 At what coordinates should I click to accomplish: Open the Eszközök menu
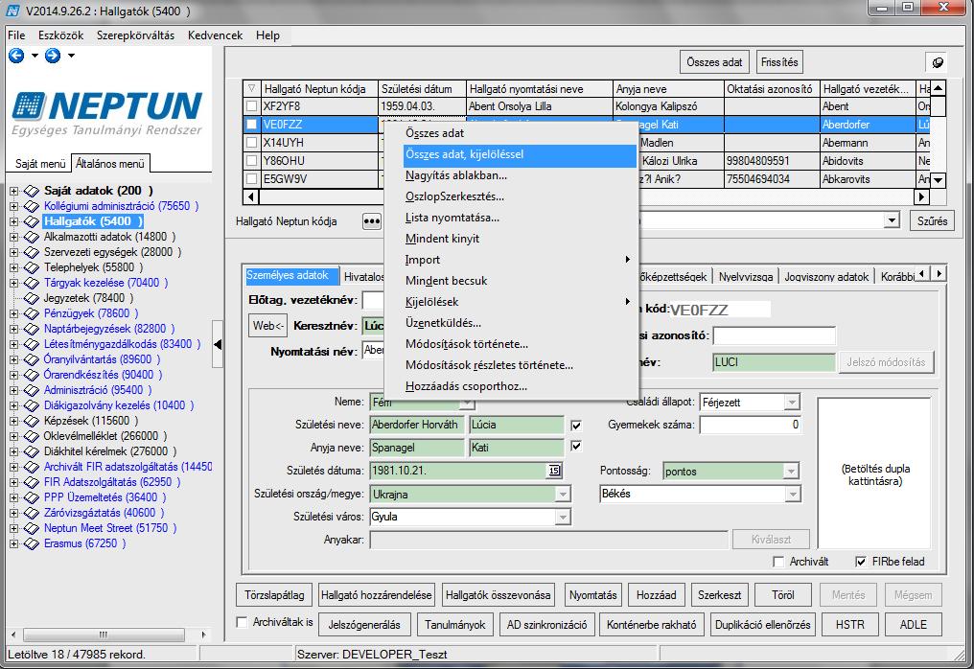61,35
